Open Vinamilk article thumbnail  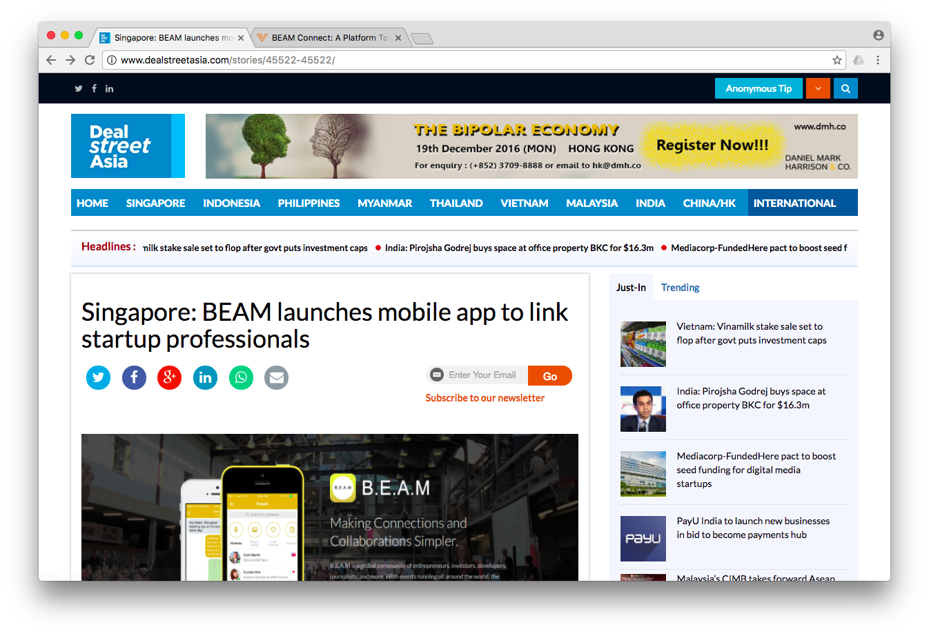(643, 344)
